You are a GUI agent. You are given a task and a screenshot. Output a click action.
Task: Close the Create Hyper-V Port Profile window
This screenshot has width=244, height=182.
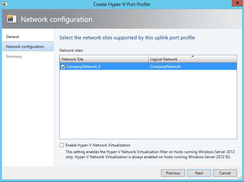coord(237,3)
